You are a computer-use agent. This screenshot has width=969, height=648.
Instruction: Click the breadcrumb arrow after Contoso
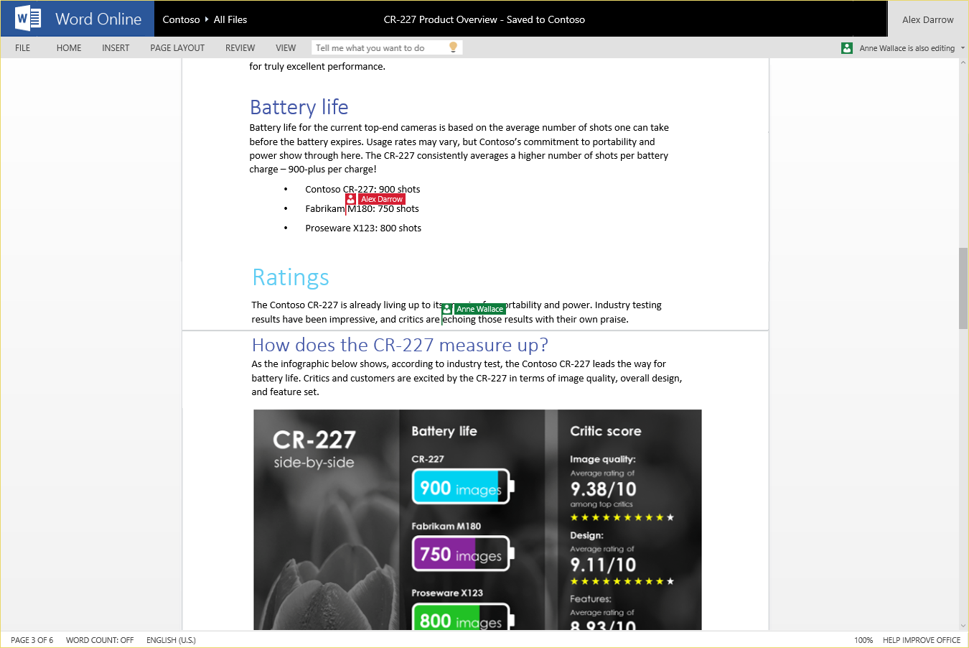207,19
